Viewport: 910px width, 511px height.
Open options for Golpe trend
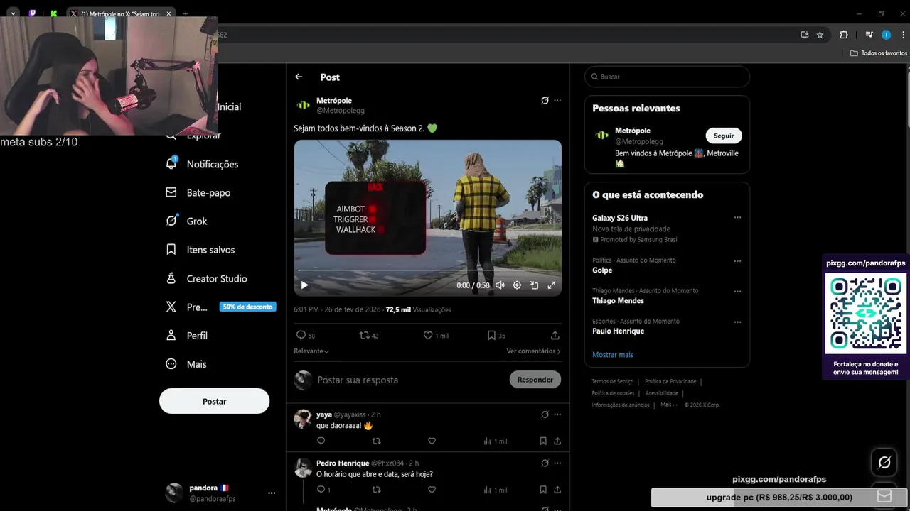[x=737, y=260]
